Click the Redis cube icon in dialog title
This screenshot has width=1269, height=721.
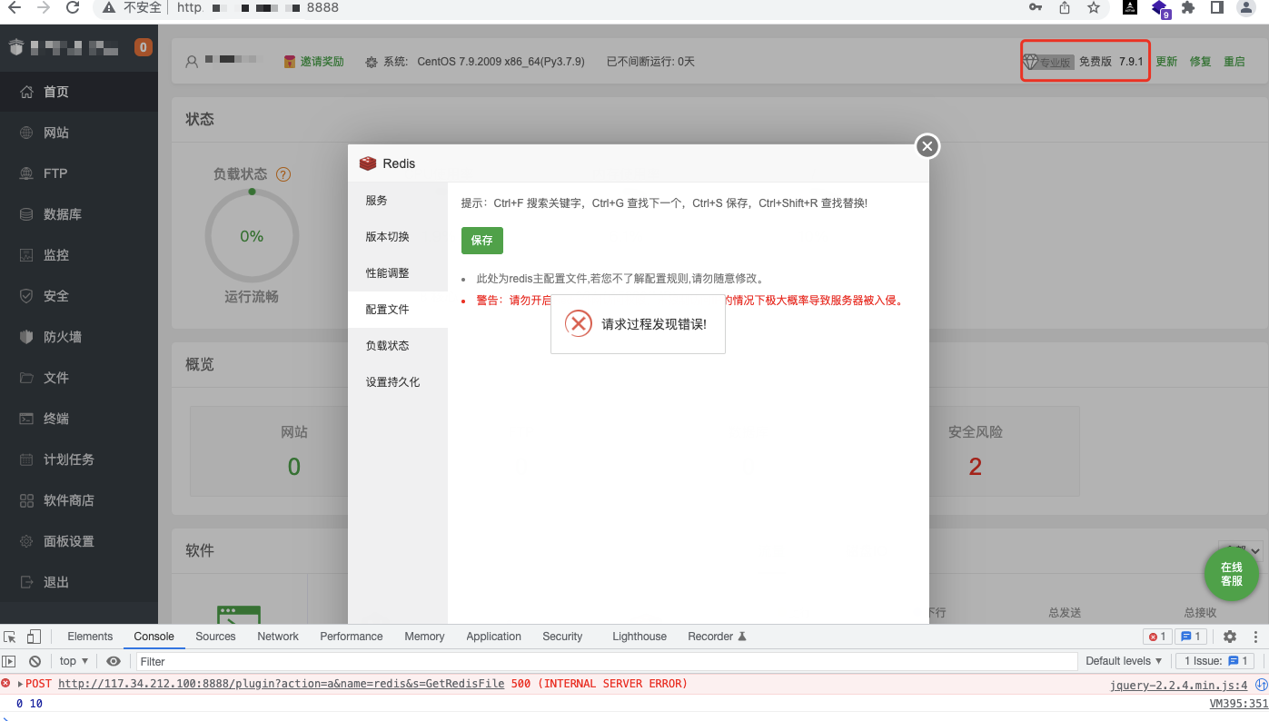(368, 163)
